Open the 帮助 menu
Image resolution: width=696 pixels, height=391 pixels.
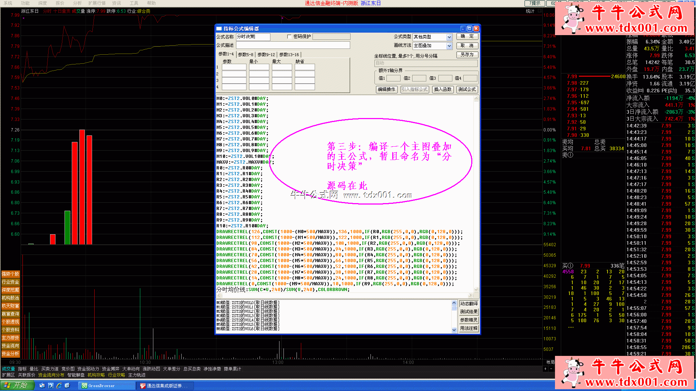[151, 3]
